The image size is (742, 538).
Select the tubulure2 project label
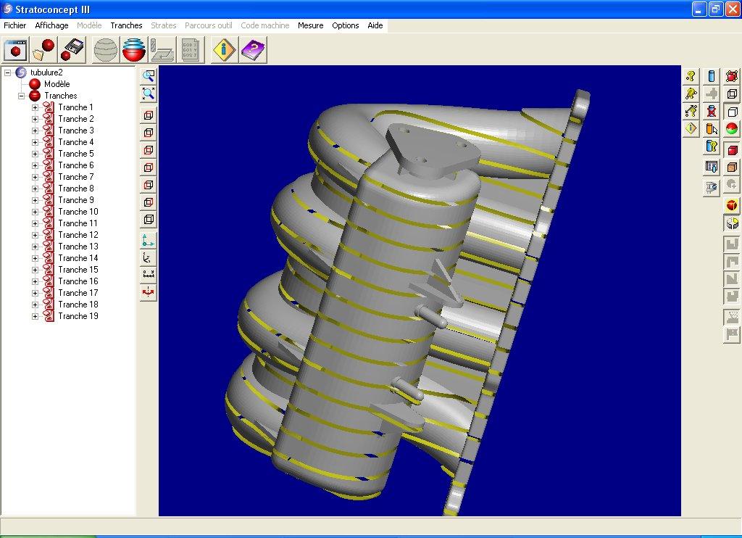(x=46, y=73)
